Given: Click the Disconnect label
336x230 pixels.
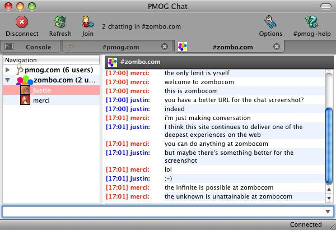Looking at the screenshot, I should 22,34.
